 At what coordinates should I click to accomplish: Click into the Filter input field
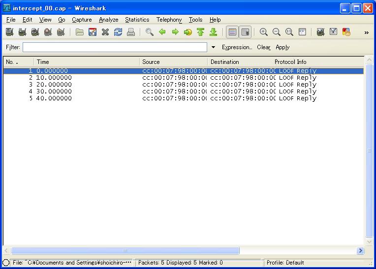(115, 47)
